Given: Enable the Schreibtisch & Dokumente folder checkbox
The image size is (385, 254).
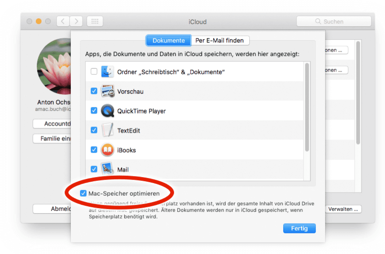Looking at the screenshot, I should (x=94, y=72).
